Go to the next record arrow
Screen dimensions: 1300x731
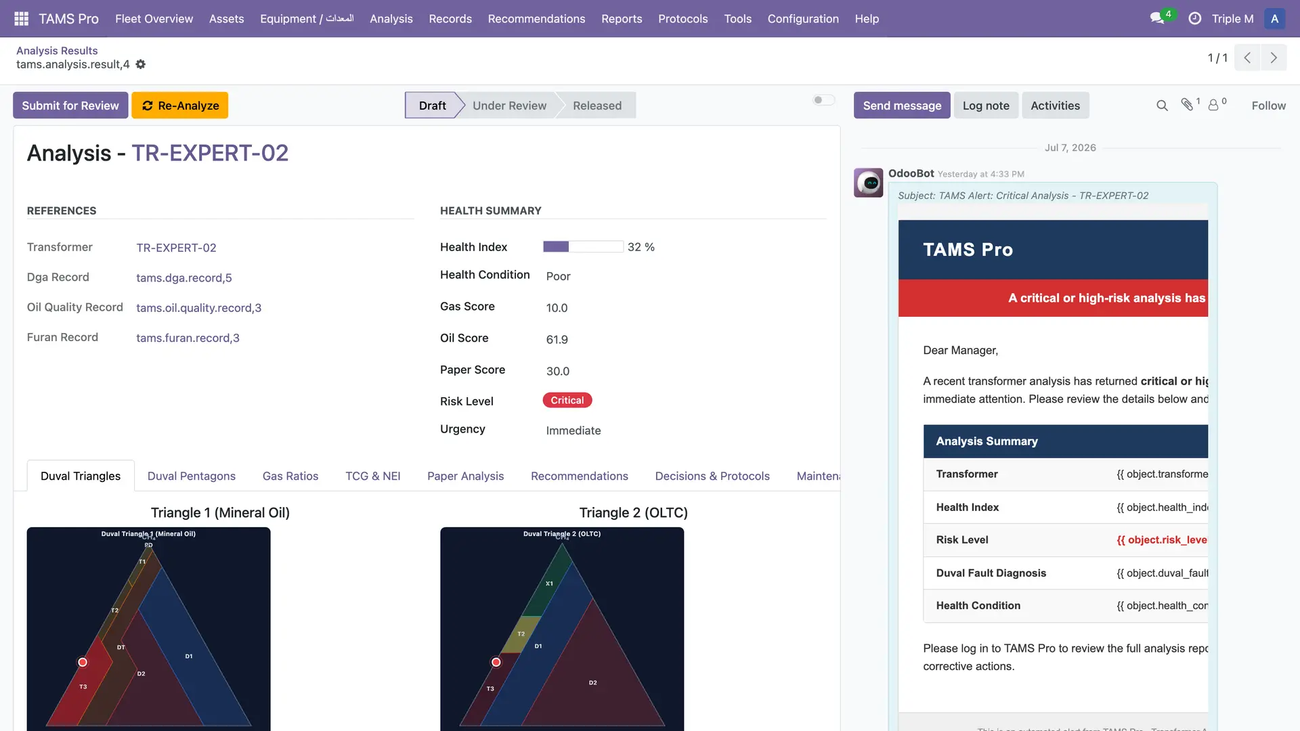coord(1274,58)
